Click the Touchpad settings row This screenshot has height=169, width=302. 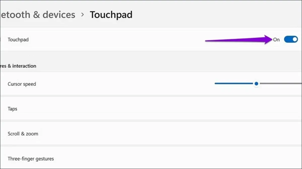(126, 39)
